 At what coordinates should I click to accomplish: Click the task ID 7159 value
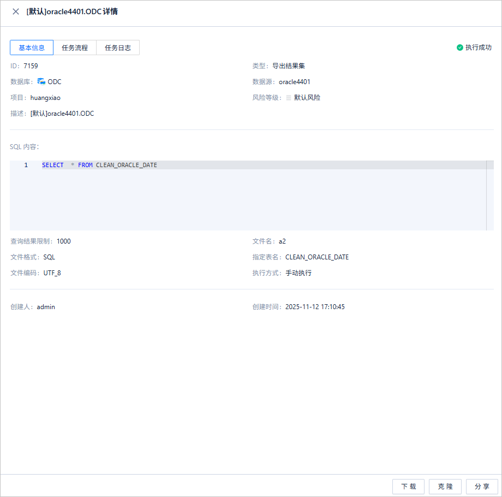[x=31, y=66]
